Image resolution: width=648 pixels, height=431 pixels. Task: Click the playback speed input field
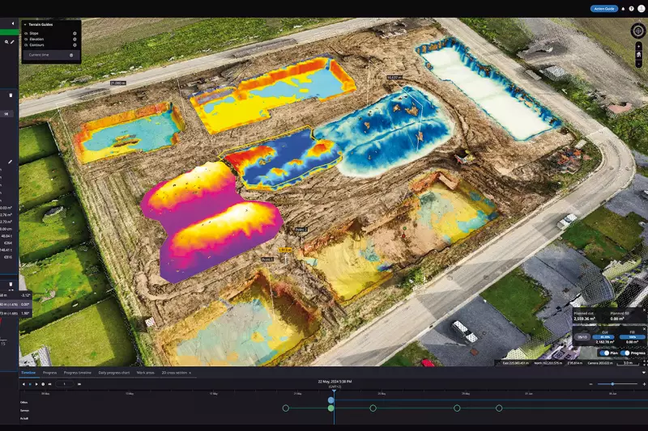tap(64, 384)
